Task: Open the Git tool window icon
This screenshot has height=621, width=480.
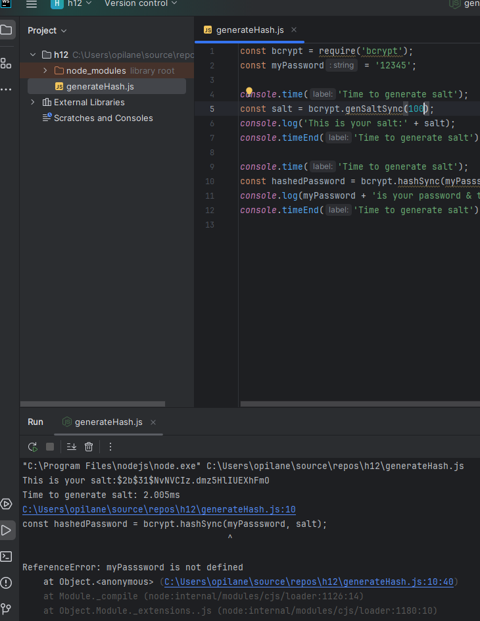Action: click(x=6, y=609)
